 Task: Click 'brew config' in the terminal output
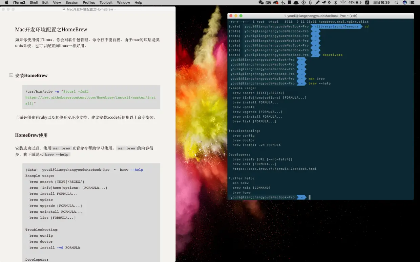pyautogui.click(x=244, y=136)
